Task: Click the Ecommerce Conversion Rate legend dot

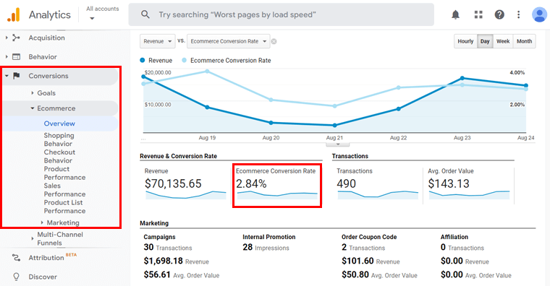Action: click(x=184, y=60)
